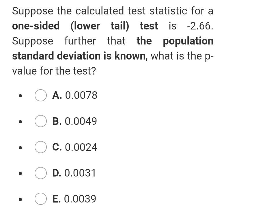This screenshot has height=208, width=254.
Task: Select the radio button for option C
Action: pyautogui.click(x=40, y=147)
